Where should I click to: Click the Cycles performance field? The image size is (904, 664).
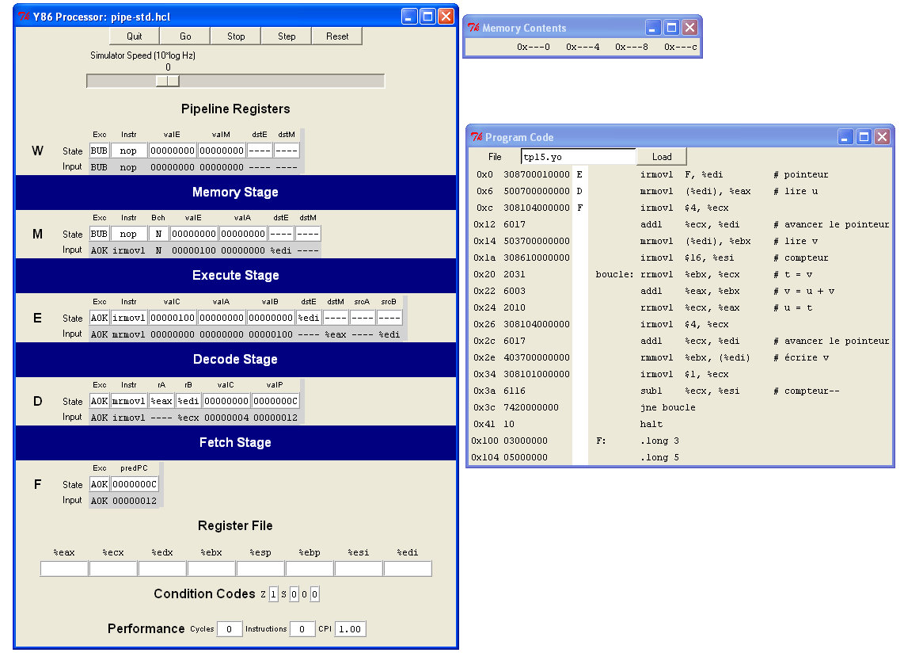[229, 629]
